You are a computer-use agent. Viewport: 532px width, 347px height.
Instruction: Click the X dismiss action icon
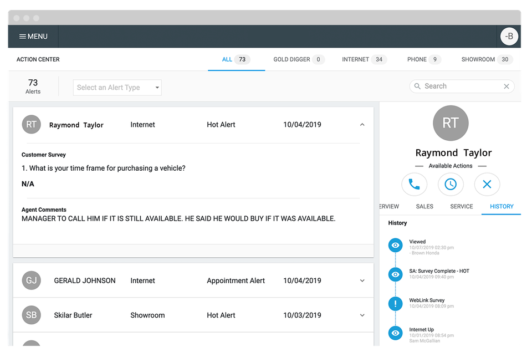click(x=487, y=184)
